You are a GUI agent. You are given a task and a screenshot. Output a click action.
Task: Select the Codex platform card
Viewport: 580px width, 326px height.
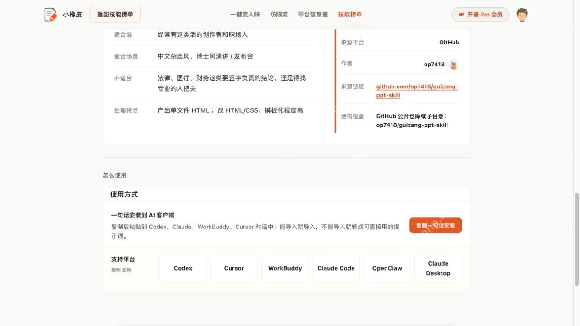click(x=183, y=268)
